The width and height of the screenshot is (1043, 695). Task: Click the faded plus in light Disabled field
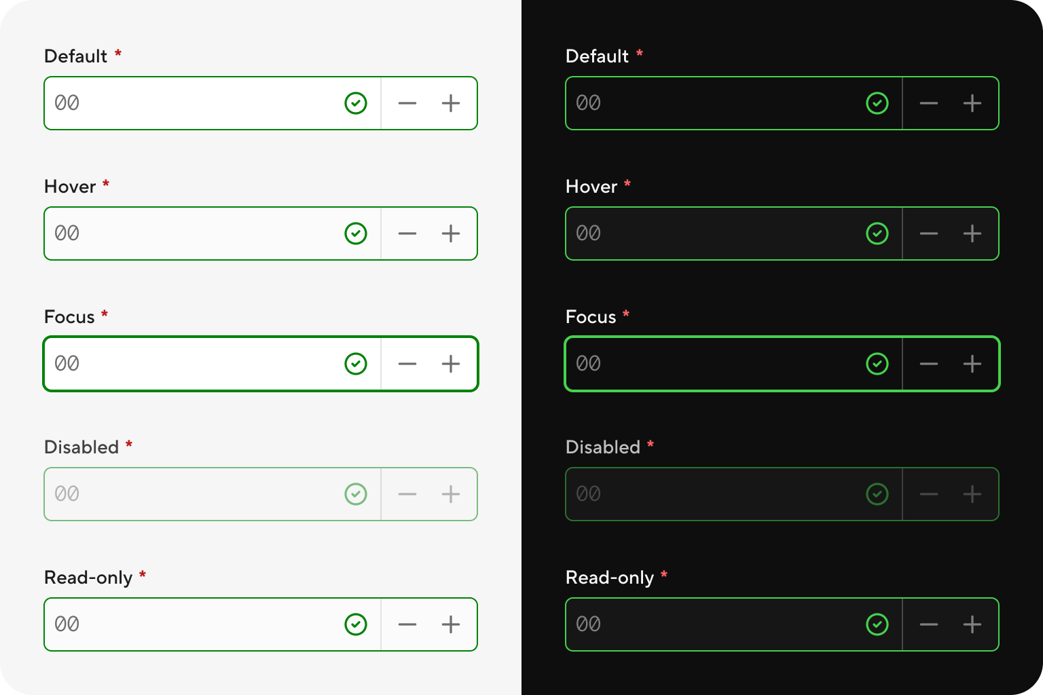coord(451,494)
